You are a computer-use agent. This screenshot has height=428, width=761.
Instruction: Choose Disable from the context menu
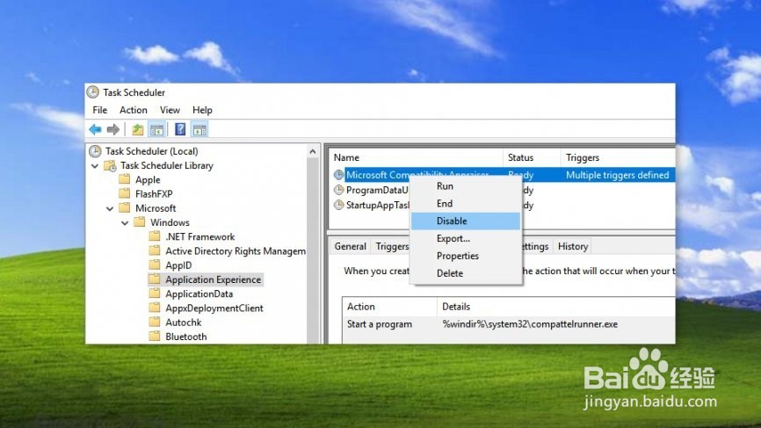pos(466,221)
